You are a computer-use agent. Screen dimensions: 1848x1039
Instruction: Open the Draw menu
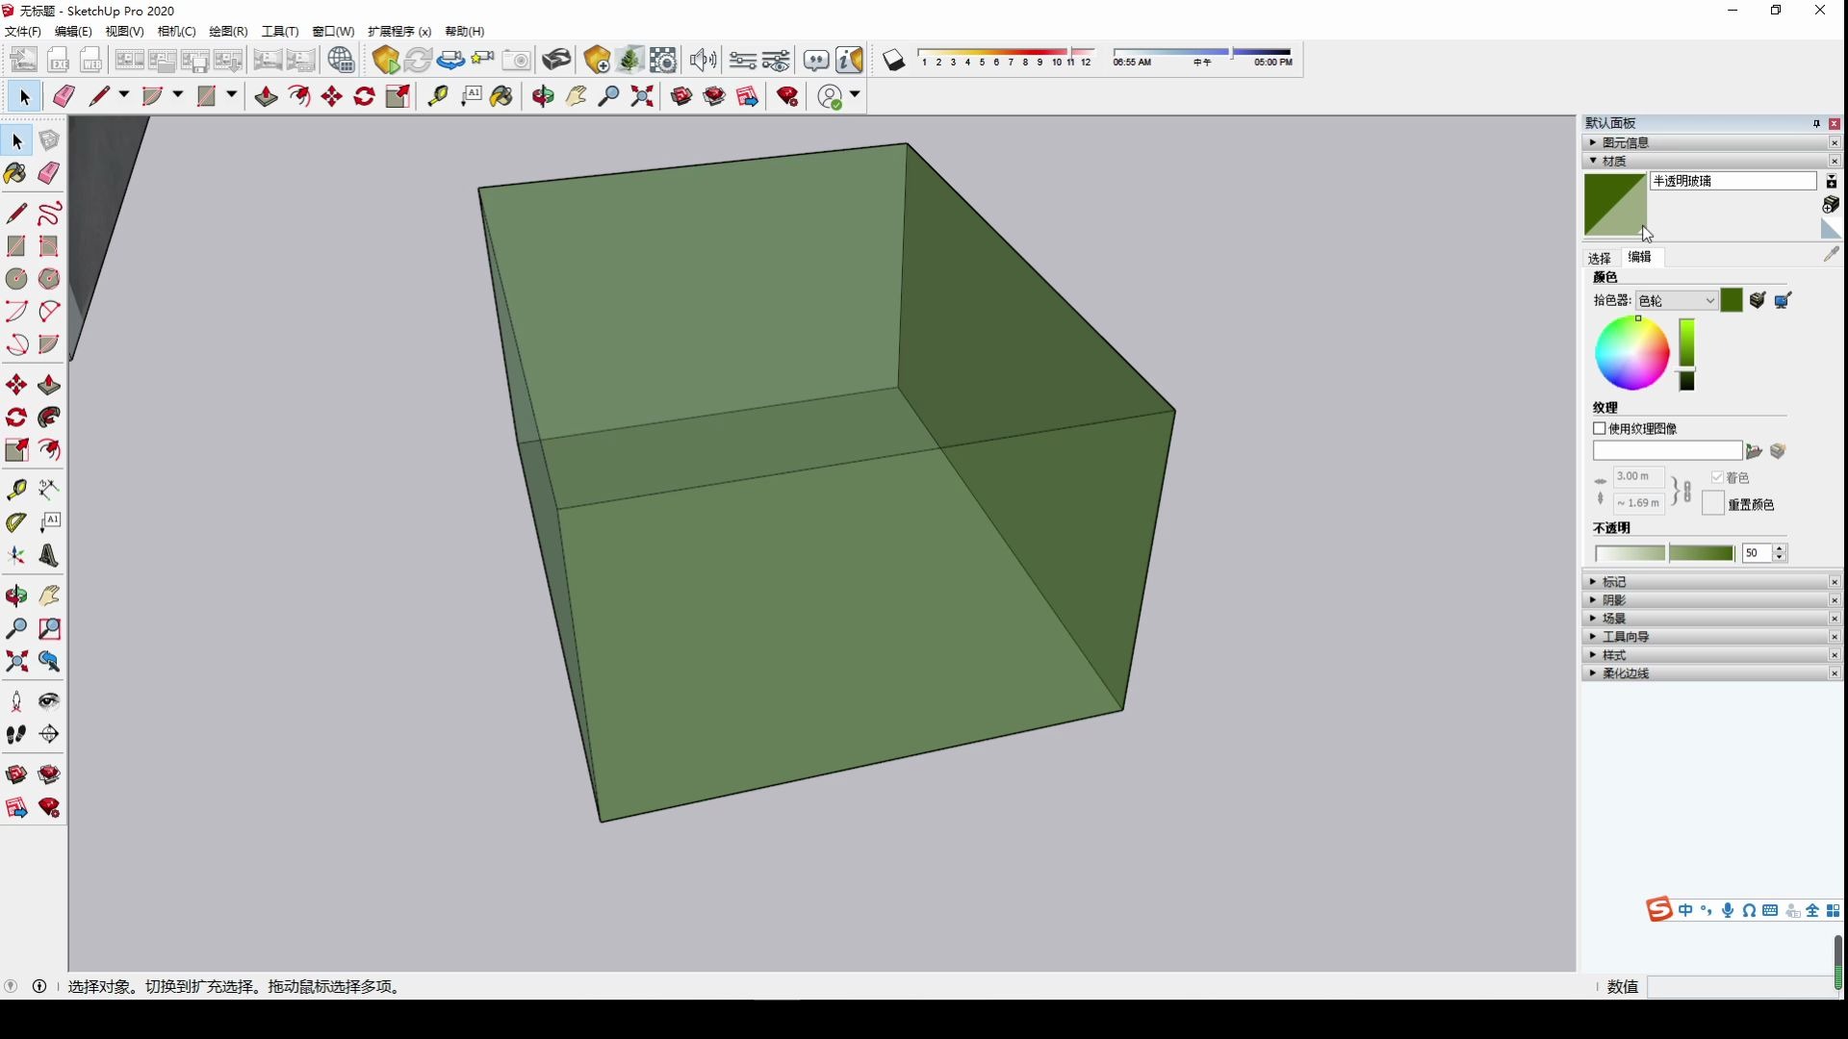click(228, 32)
